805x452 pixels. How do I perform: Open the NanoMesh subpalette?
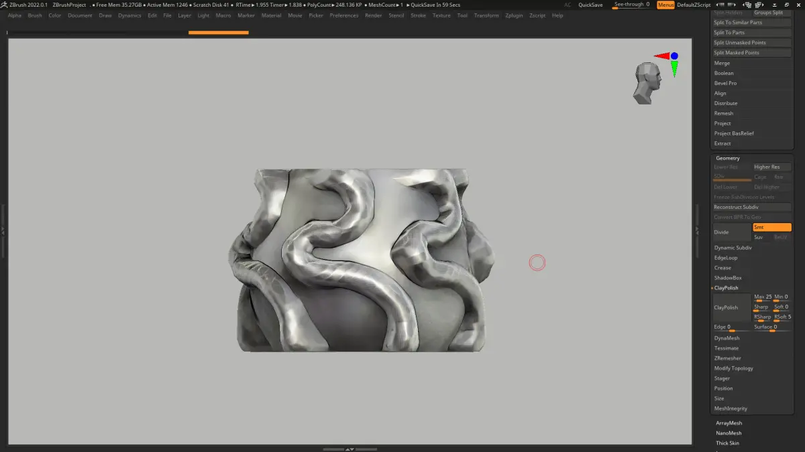(x=729, y=433)
